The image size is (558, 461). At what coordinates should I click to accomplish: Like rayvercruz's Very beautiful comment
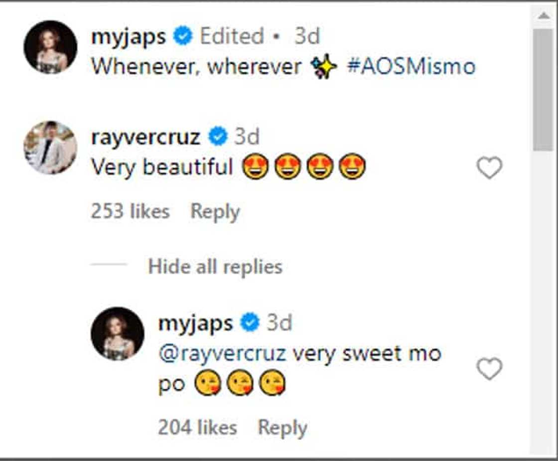[x=489, y=168]
